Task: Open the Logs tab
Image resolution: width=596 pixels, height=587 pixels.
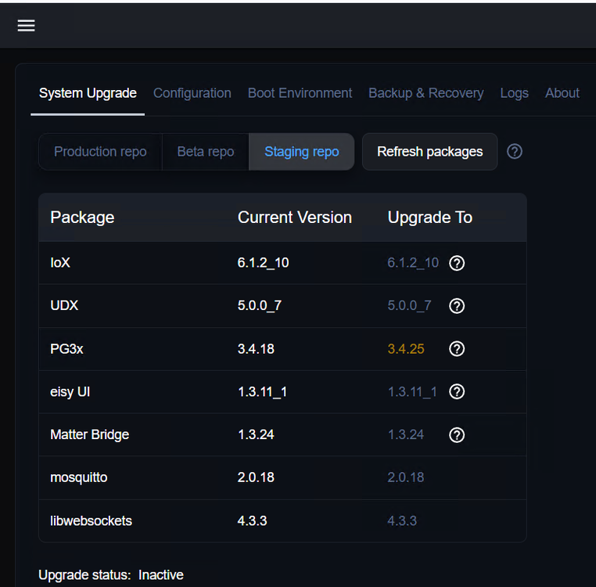Action: point(515,93)
